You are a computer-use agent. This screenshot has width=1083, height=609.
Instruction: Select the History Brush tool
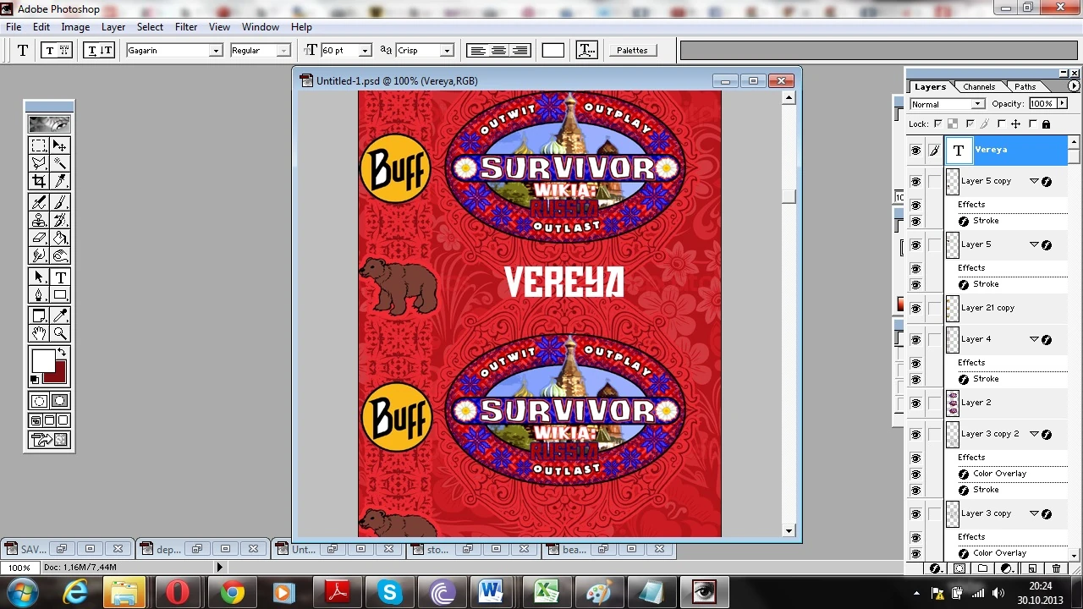60,220
